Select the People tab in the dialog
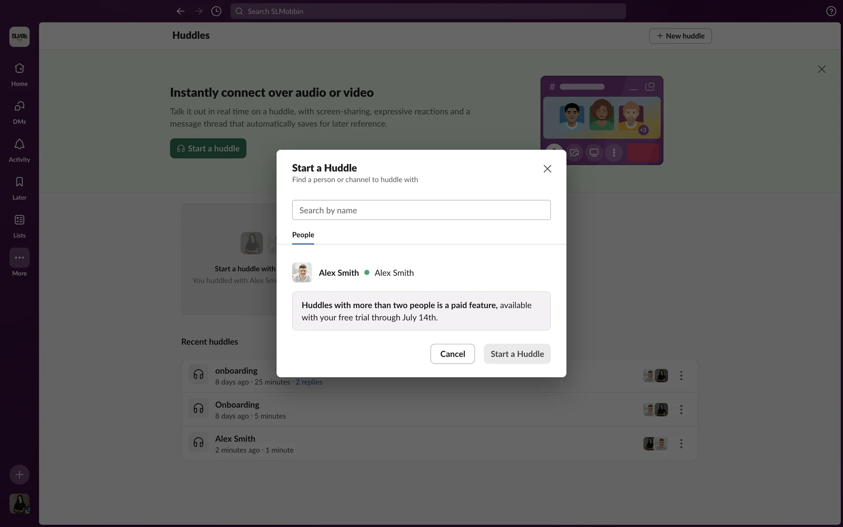This screenshot has height=527, width=843. [303, 235]
